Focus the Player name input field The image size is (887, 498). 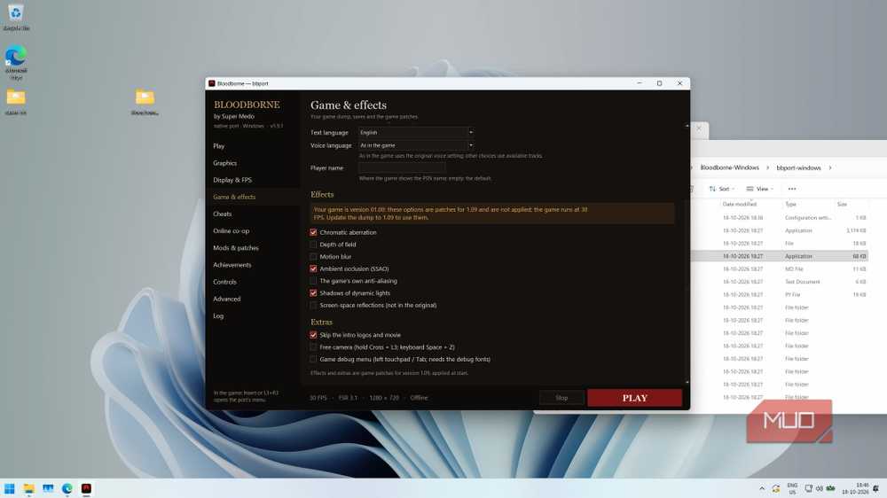point(402,167)
